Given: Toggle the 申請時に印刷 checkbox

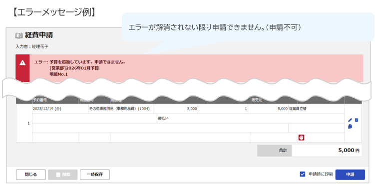Looking at the screenshot, I should [x=302, y=175].
